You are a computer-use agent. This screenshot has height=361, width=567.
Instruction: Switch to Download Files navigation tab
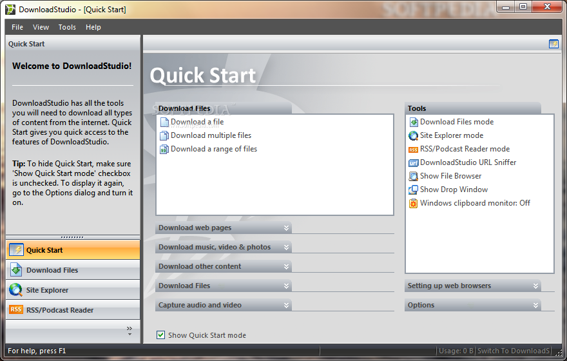coord(73,270)
